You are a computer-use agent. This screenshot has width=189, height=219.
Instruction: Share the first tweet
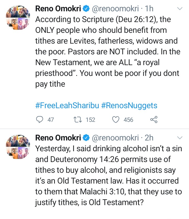[x=154, y=120]
